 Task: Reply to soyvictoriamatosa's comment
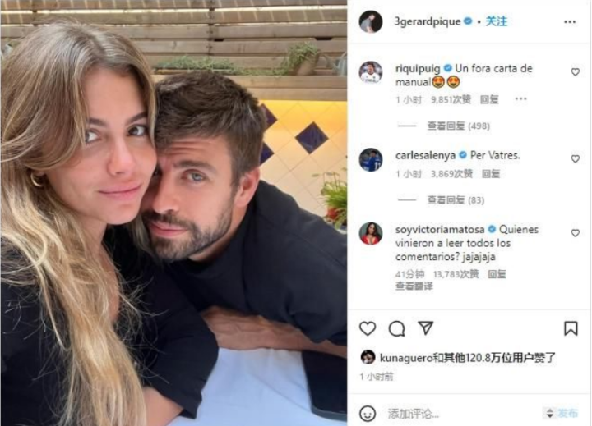point(497,274)
